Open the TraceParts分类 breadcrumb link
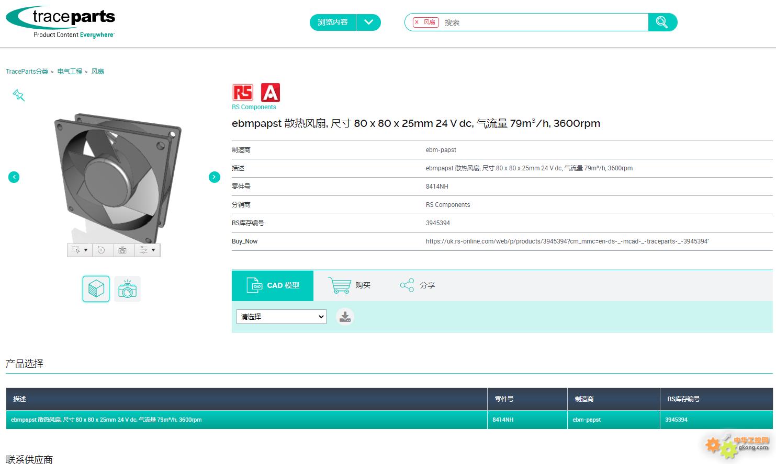776x464 pixels. coord(27,72)
